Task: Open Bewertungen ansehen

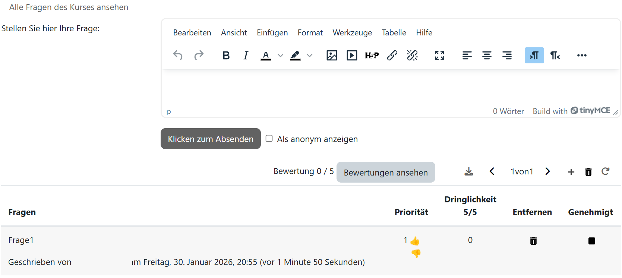Action: coord(385,173)
